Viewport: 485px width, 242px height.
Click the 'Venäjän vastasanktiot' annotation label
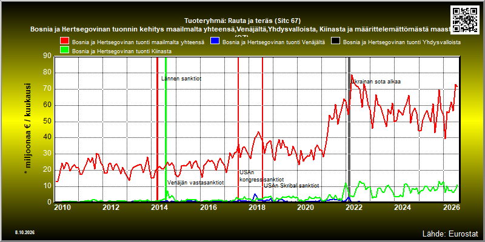(x=195, y=183)
